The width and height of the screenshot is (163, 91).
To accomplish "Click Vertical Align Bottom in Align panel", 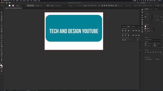I will tap(139, 31).
